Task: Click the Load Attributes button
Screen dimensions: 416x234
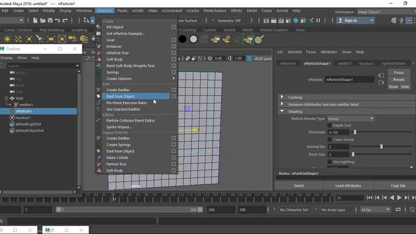Action: (348, 185)
